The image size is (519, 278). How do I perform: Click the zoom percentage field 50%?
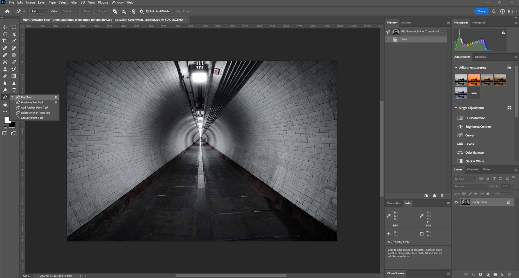(x=27, y=276)
